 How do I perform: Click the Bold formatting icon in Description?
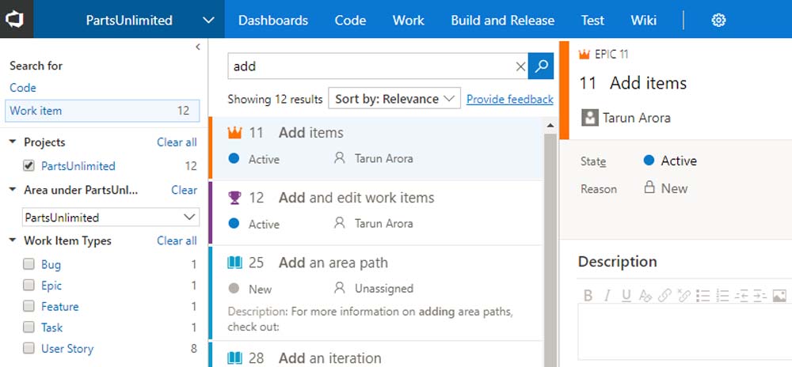pos(588,296)
